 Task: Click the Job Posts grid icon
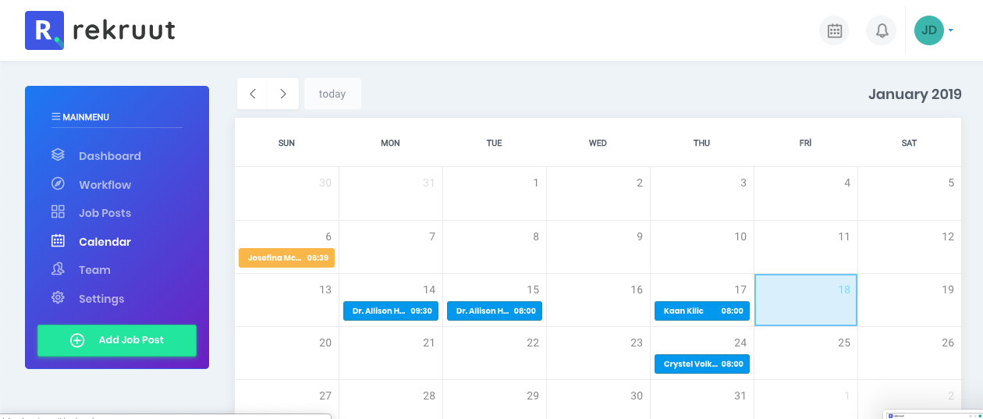(x=58, y=212)
